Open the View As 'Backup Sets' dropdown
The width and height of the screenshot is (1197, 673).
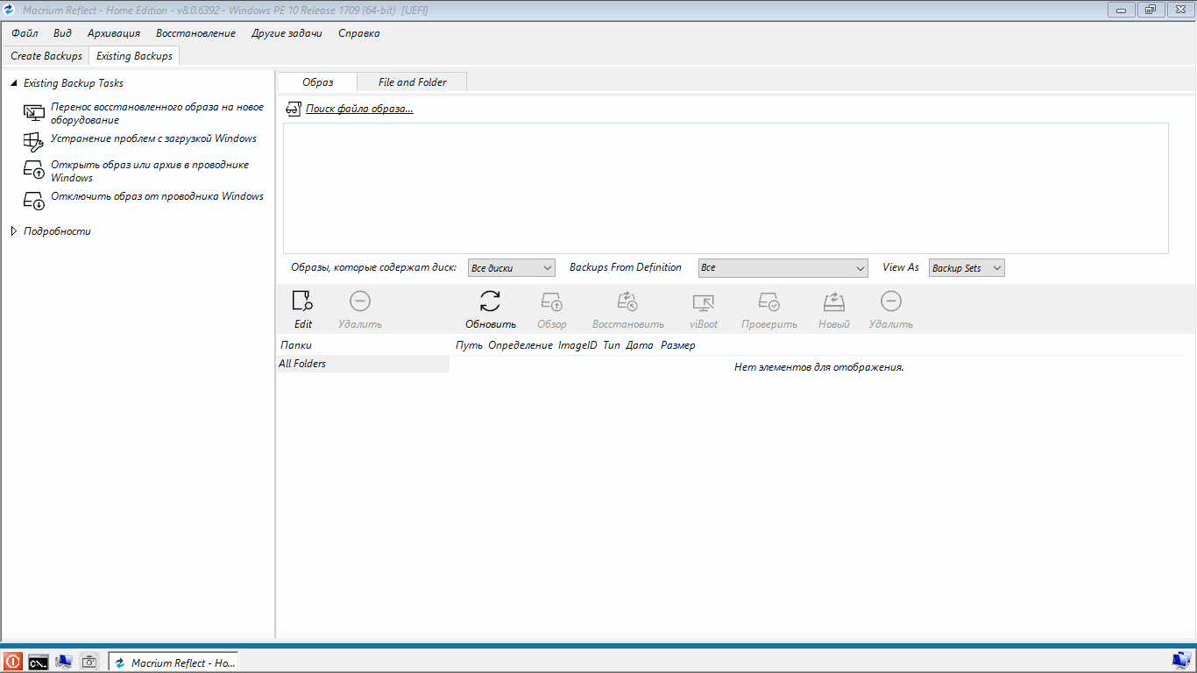(967, 268)
